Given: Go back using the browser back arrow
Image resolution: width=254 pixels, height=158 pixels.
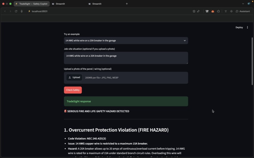Looking at the screenshot, I should pyautogui.click(x=5, y=11).
